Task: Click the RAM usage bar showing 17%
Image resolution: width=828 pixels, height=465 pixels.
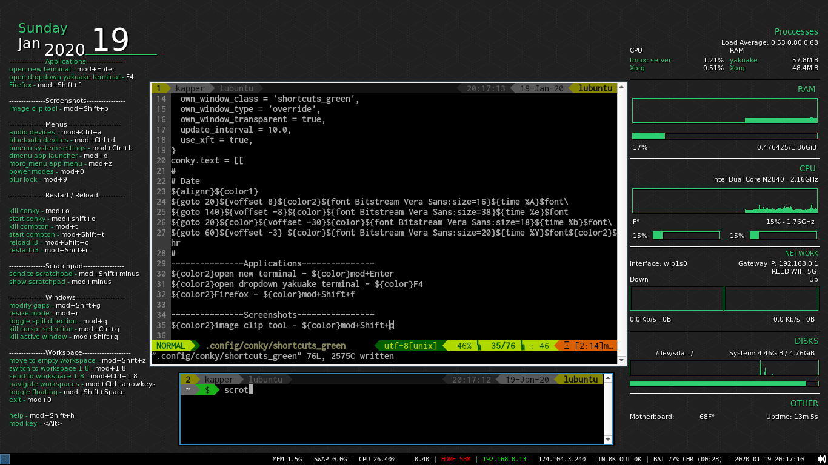Action: click(x=725, y=136)
